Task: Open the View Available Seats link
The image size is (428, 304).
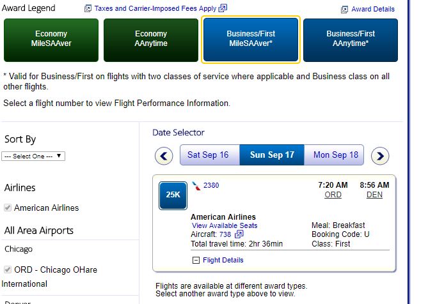Action: coord(225,225)
